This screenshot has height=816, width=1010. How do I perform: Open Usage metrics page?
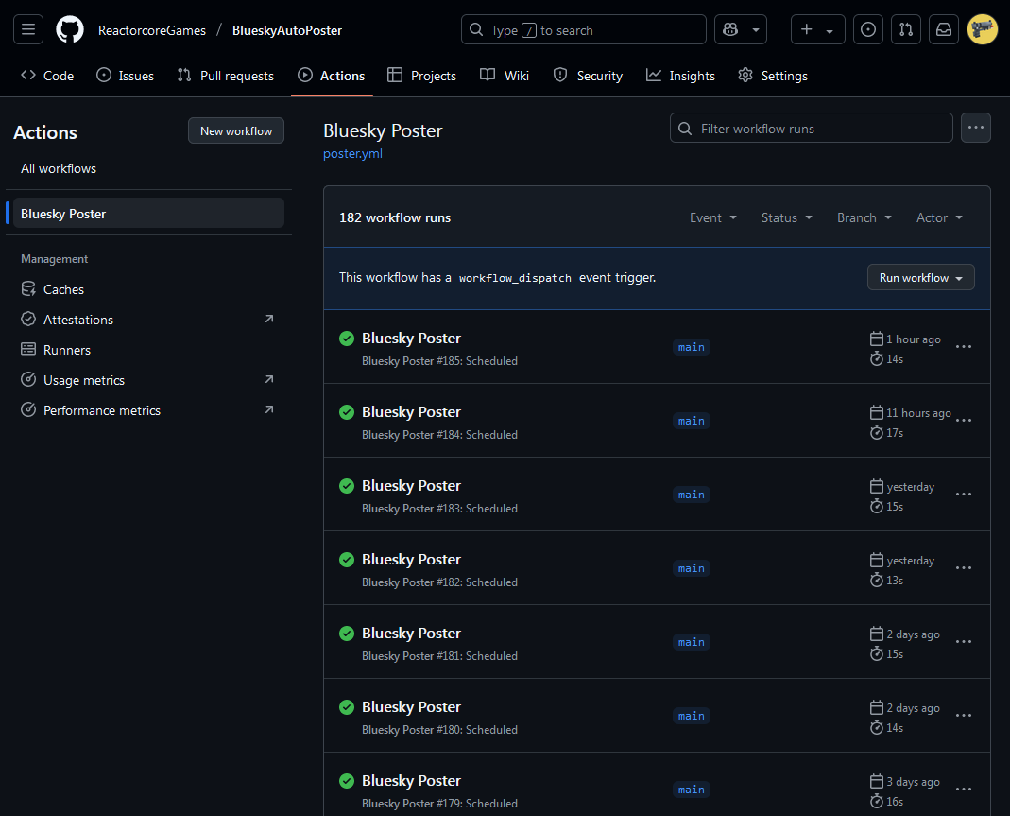[148, 380]
